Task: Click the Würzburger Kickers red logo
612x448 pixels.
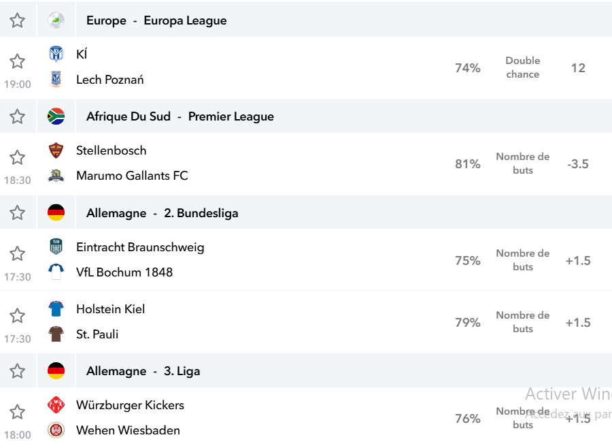Action: coord(56,405)
